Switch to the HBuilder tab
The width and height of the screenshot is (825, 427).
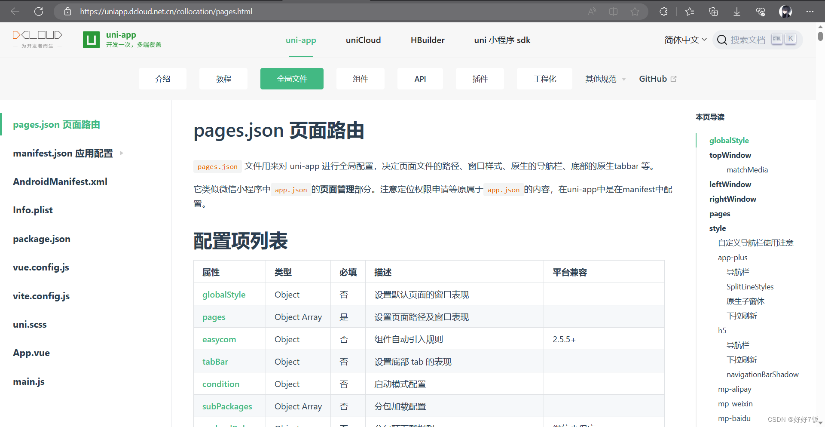pyautogui.click(x=428, y=40)
